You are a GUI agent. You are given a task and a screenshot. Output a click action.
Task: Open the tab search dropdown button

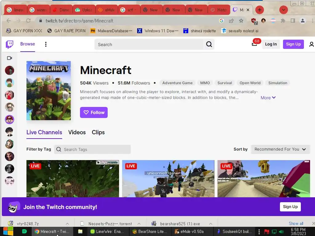pyautogui.click(x=283, y=10)
